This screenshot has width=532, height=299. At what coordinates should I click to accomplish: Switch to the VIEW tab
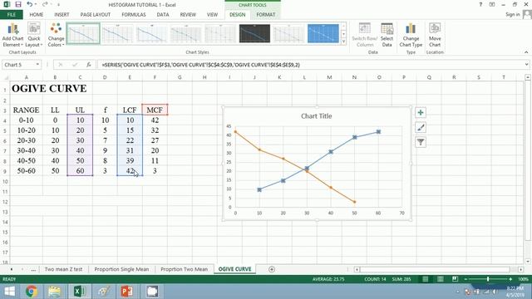click(x=213, y=15)
